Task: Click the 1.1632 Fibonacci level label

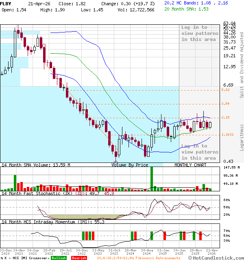Action: tap(227, 134)
